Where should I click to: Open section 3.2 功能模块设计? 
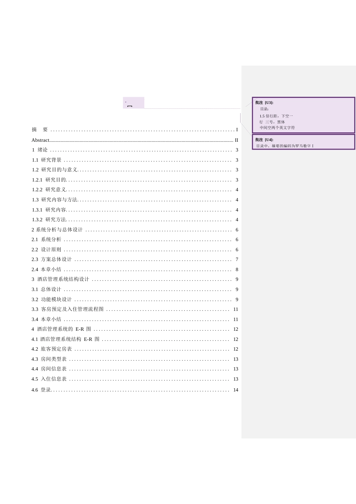pos(49,299)
